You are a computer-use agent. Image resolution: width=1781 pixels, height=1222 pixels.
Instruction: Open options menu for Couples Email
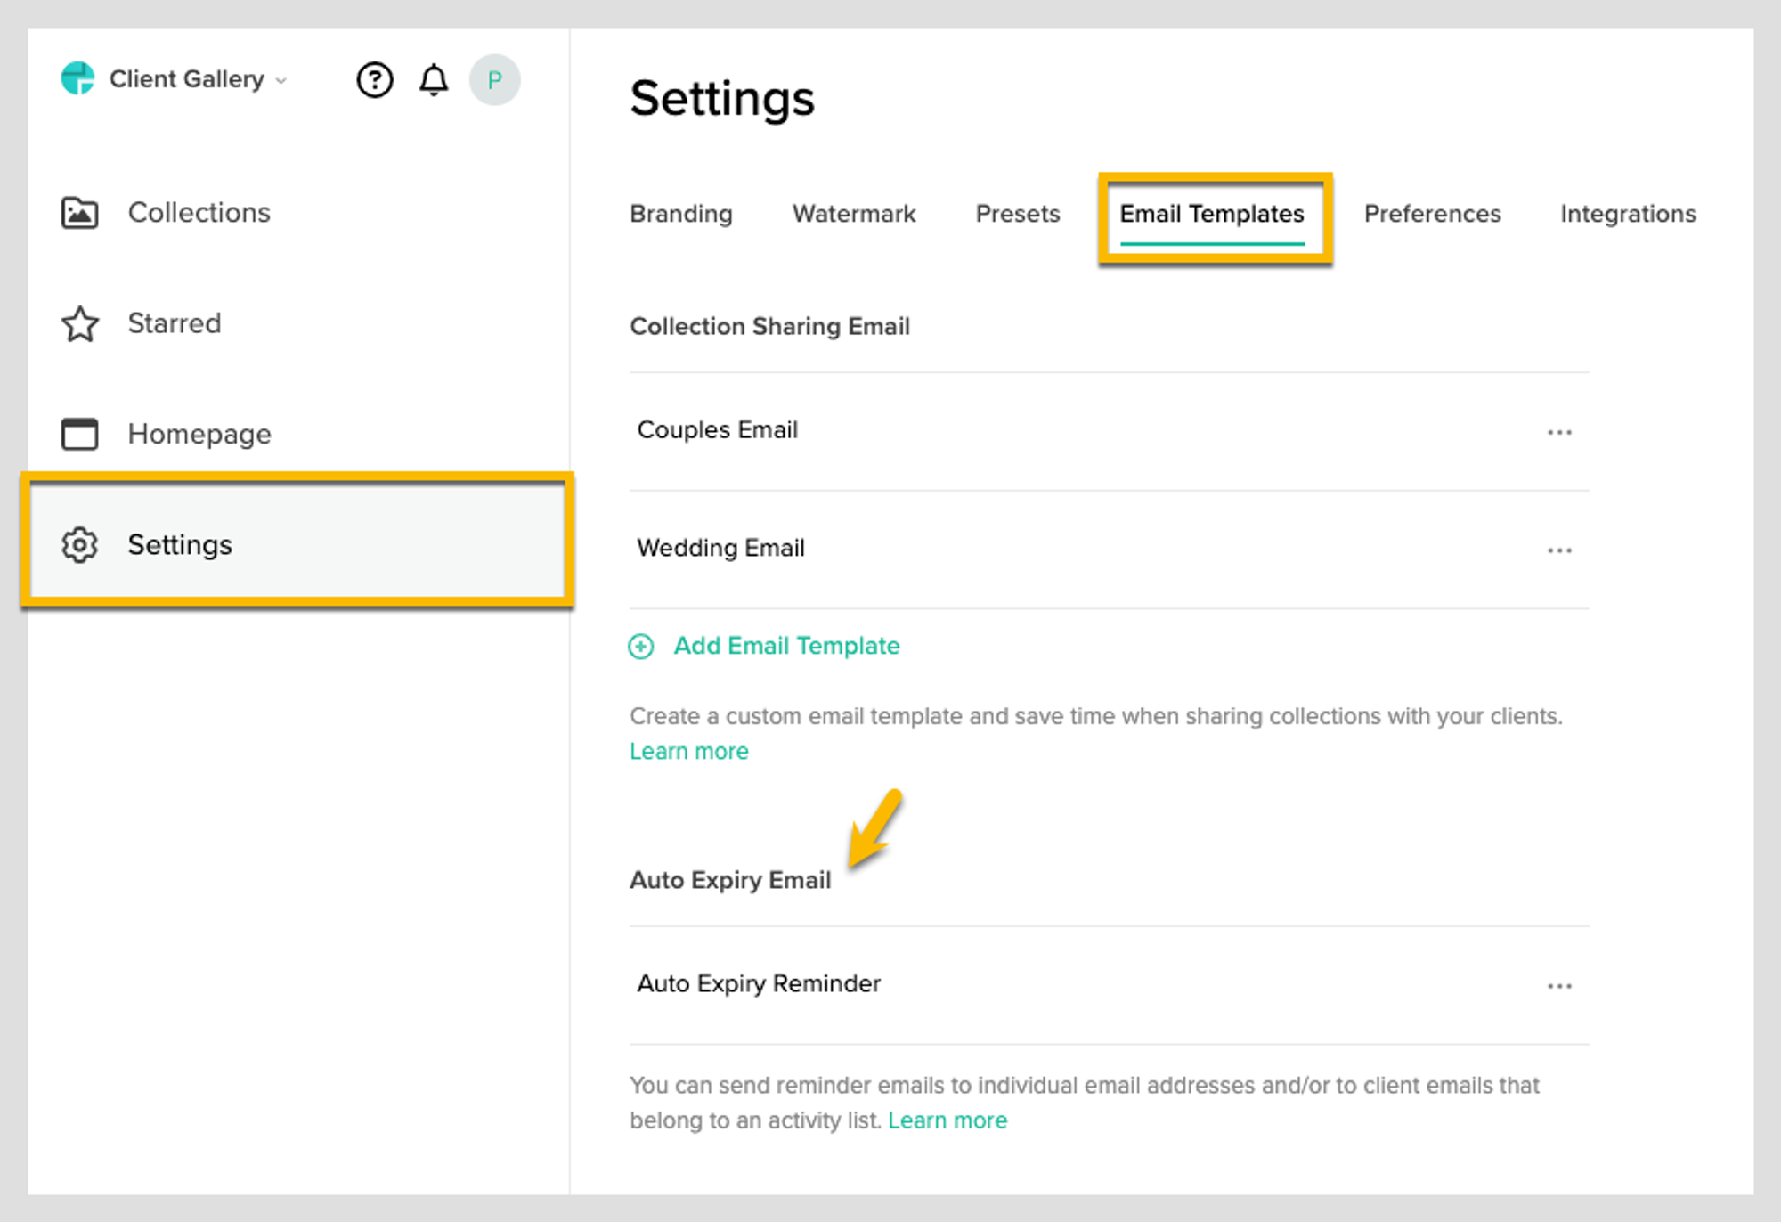(x=1560, y=432)
